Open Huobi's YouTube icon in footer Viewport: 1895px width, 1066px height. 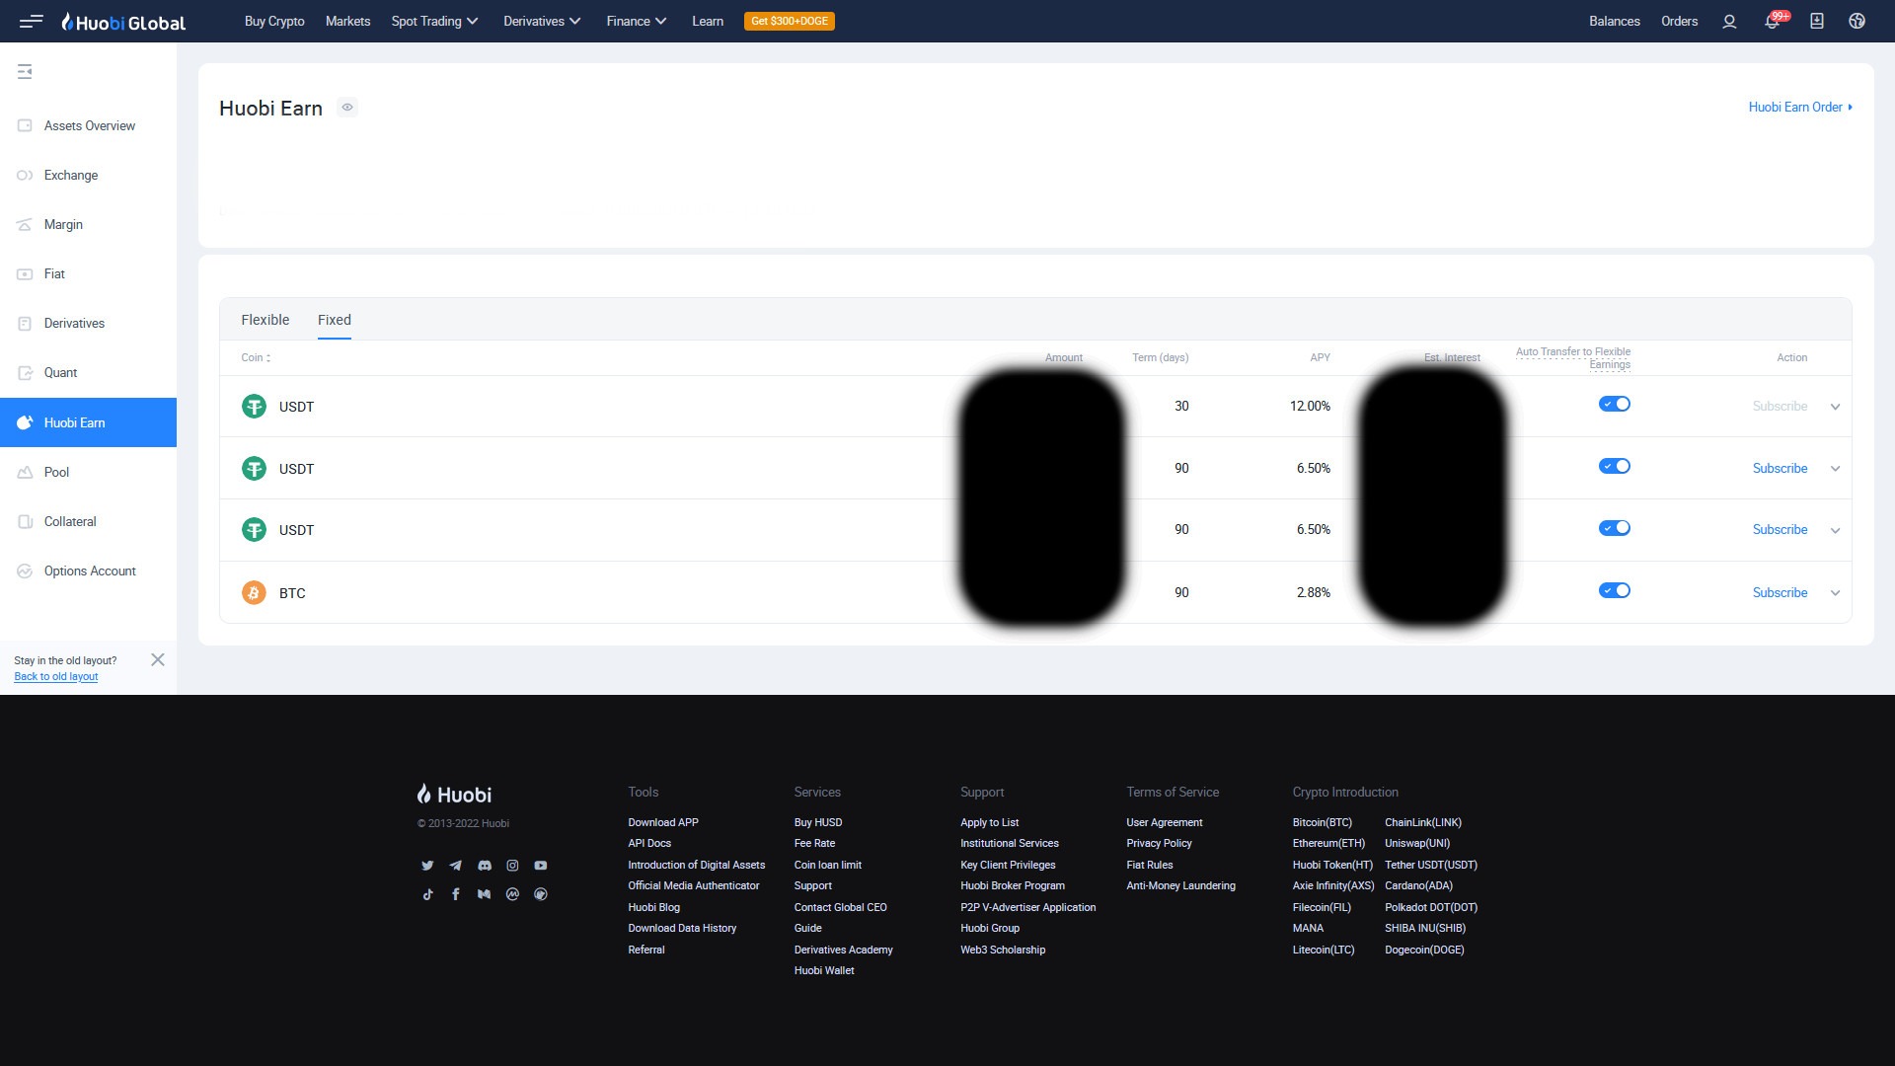(541, 866)
